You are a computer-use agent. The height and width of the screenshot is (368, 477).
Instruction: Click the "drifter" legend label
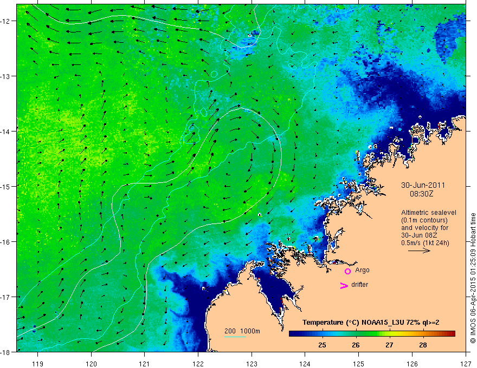click(x=359, y=285)
